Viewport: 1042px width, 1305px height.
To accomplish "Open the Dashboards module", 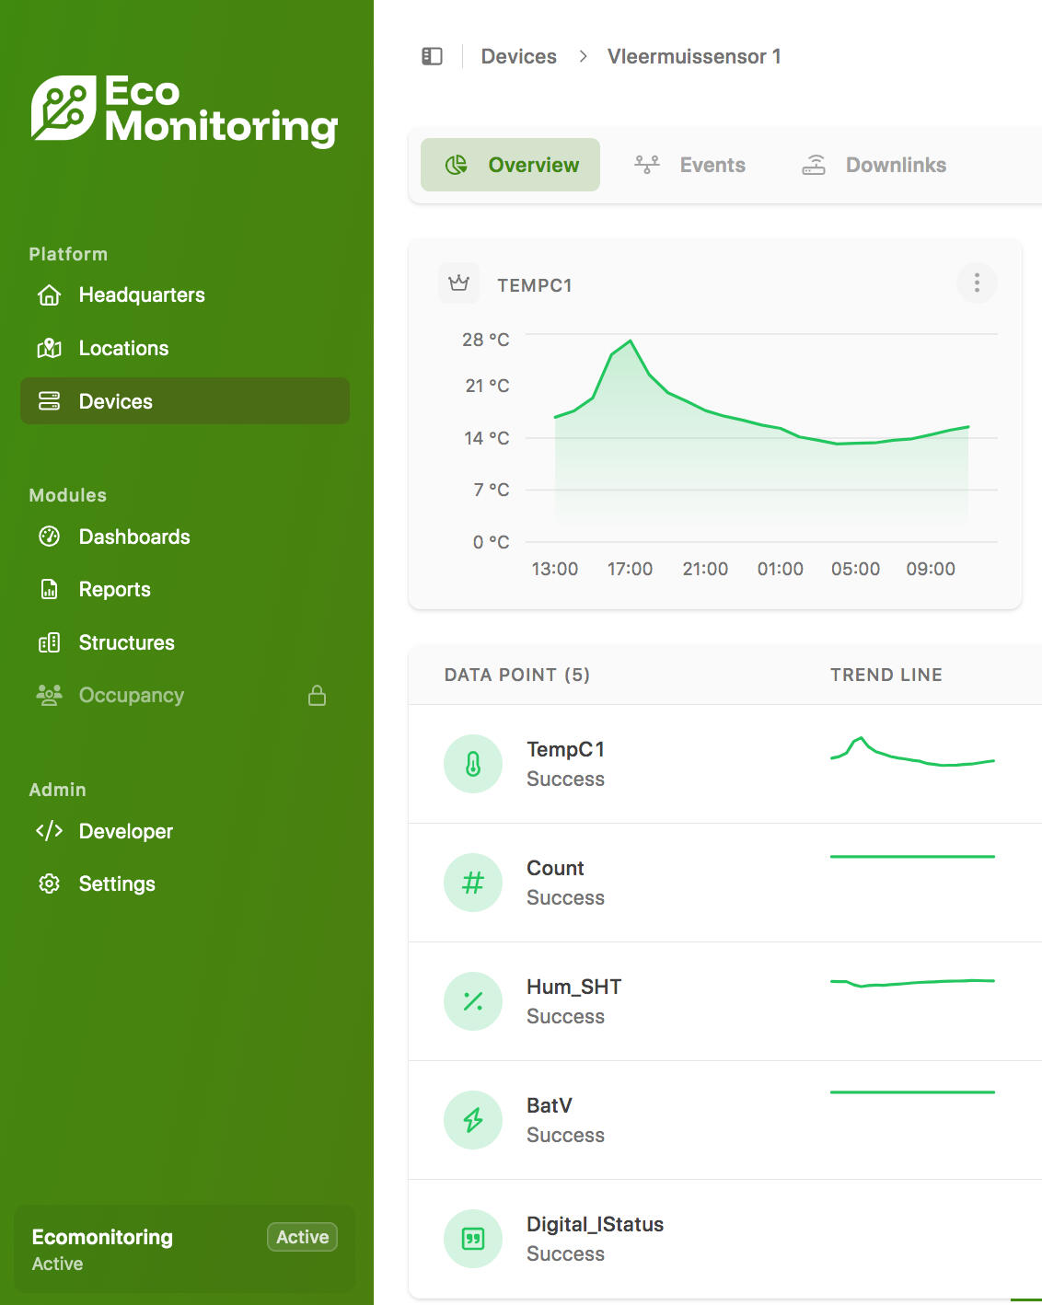I will tap(134, 537).
